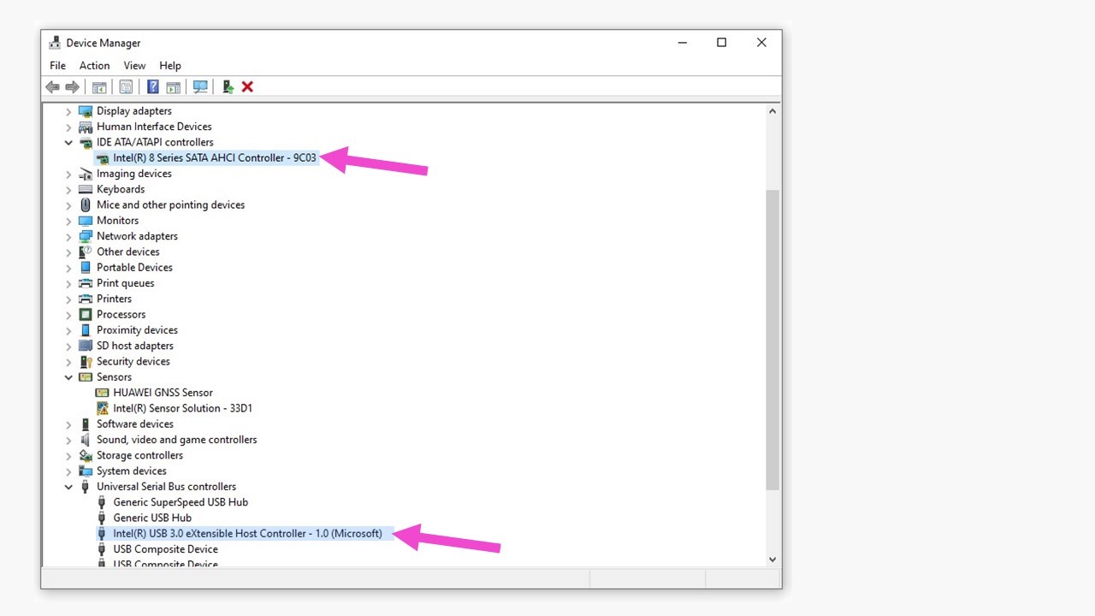Click the Intel SATA AHCI Controller device icon
The width and height of the screenshot is (1095, 616).
click(x=103, y=158)
